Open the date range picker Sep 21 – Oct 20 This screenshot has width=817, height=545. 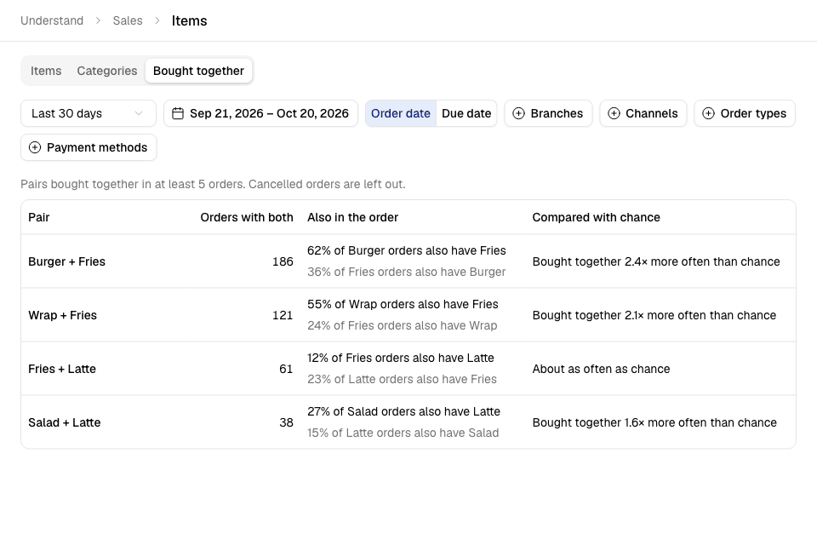260,114
